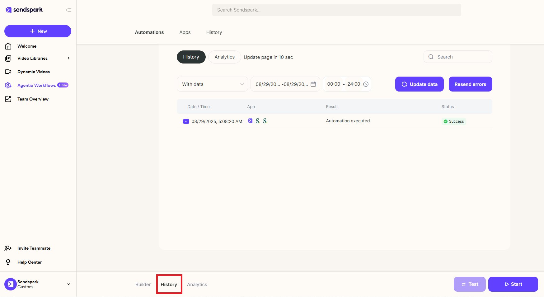Open Help Center link
The height and width of the screenshot is (297, 544).
(x=30, y=262)
